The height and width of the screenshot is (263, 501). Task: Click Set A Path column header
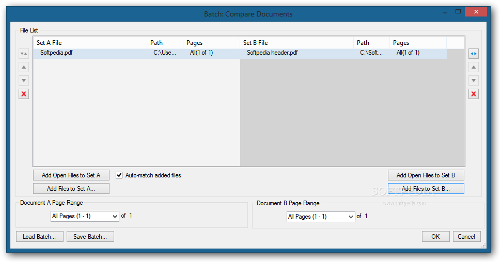pyautogui.click(x=165, y=43)
